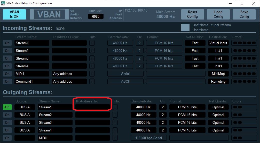This screenshot has width=260, height=143.
Task: Turn on incoming MIDI1 stream
Action: pos(7,74)
